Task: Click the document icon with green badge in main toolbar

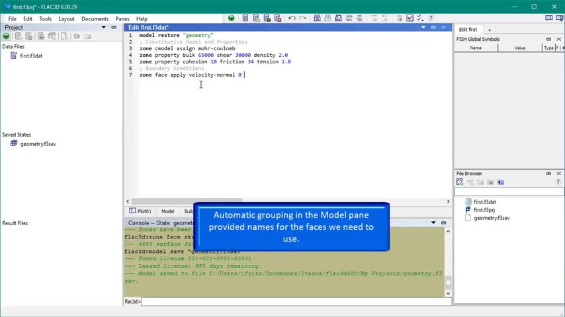Action: [x=267, y=18]
